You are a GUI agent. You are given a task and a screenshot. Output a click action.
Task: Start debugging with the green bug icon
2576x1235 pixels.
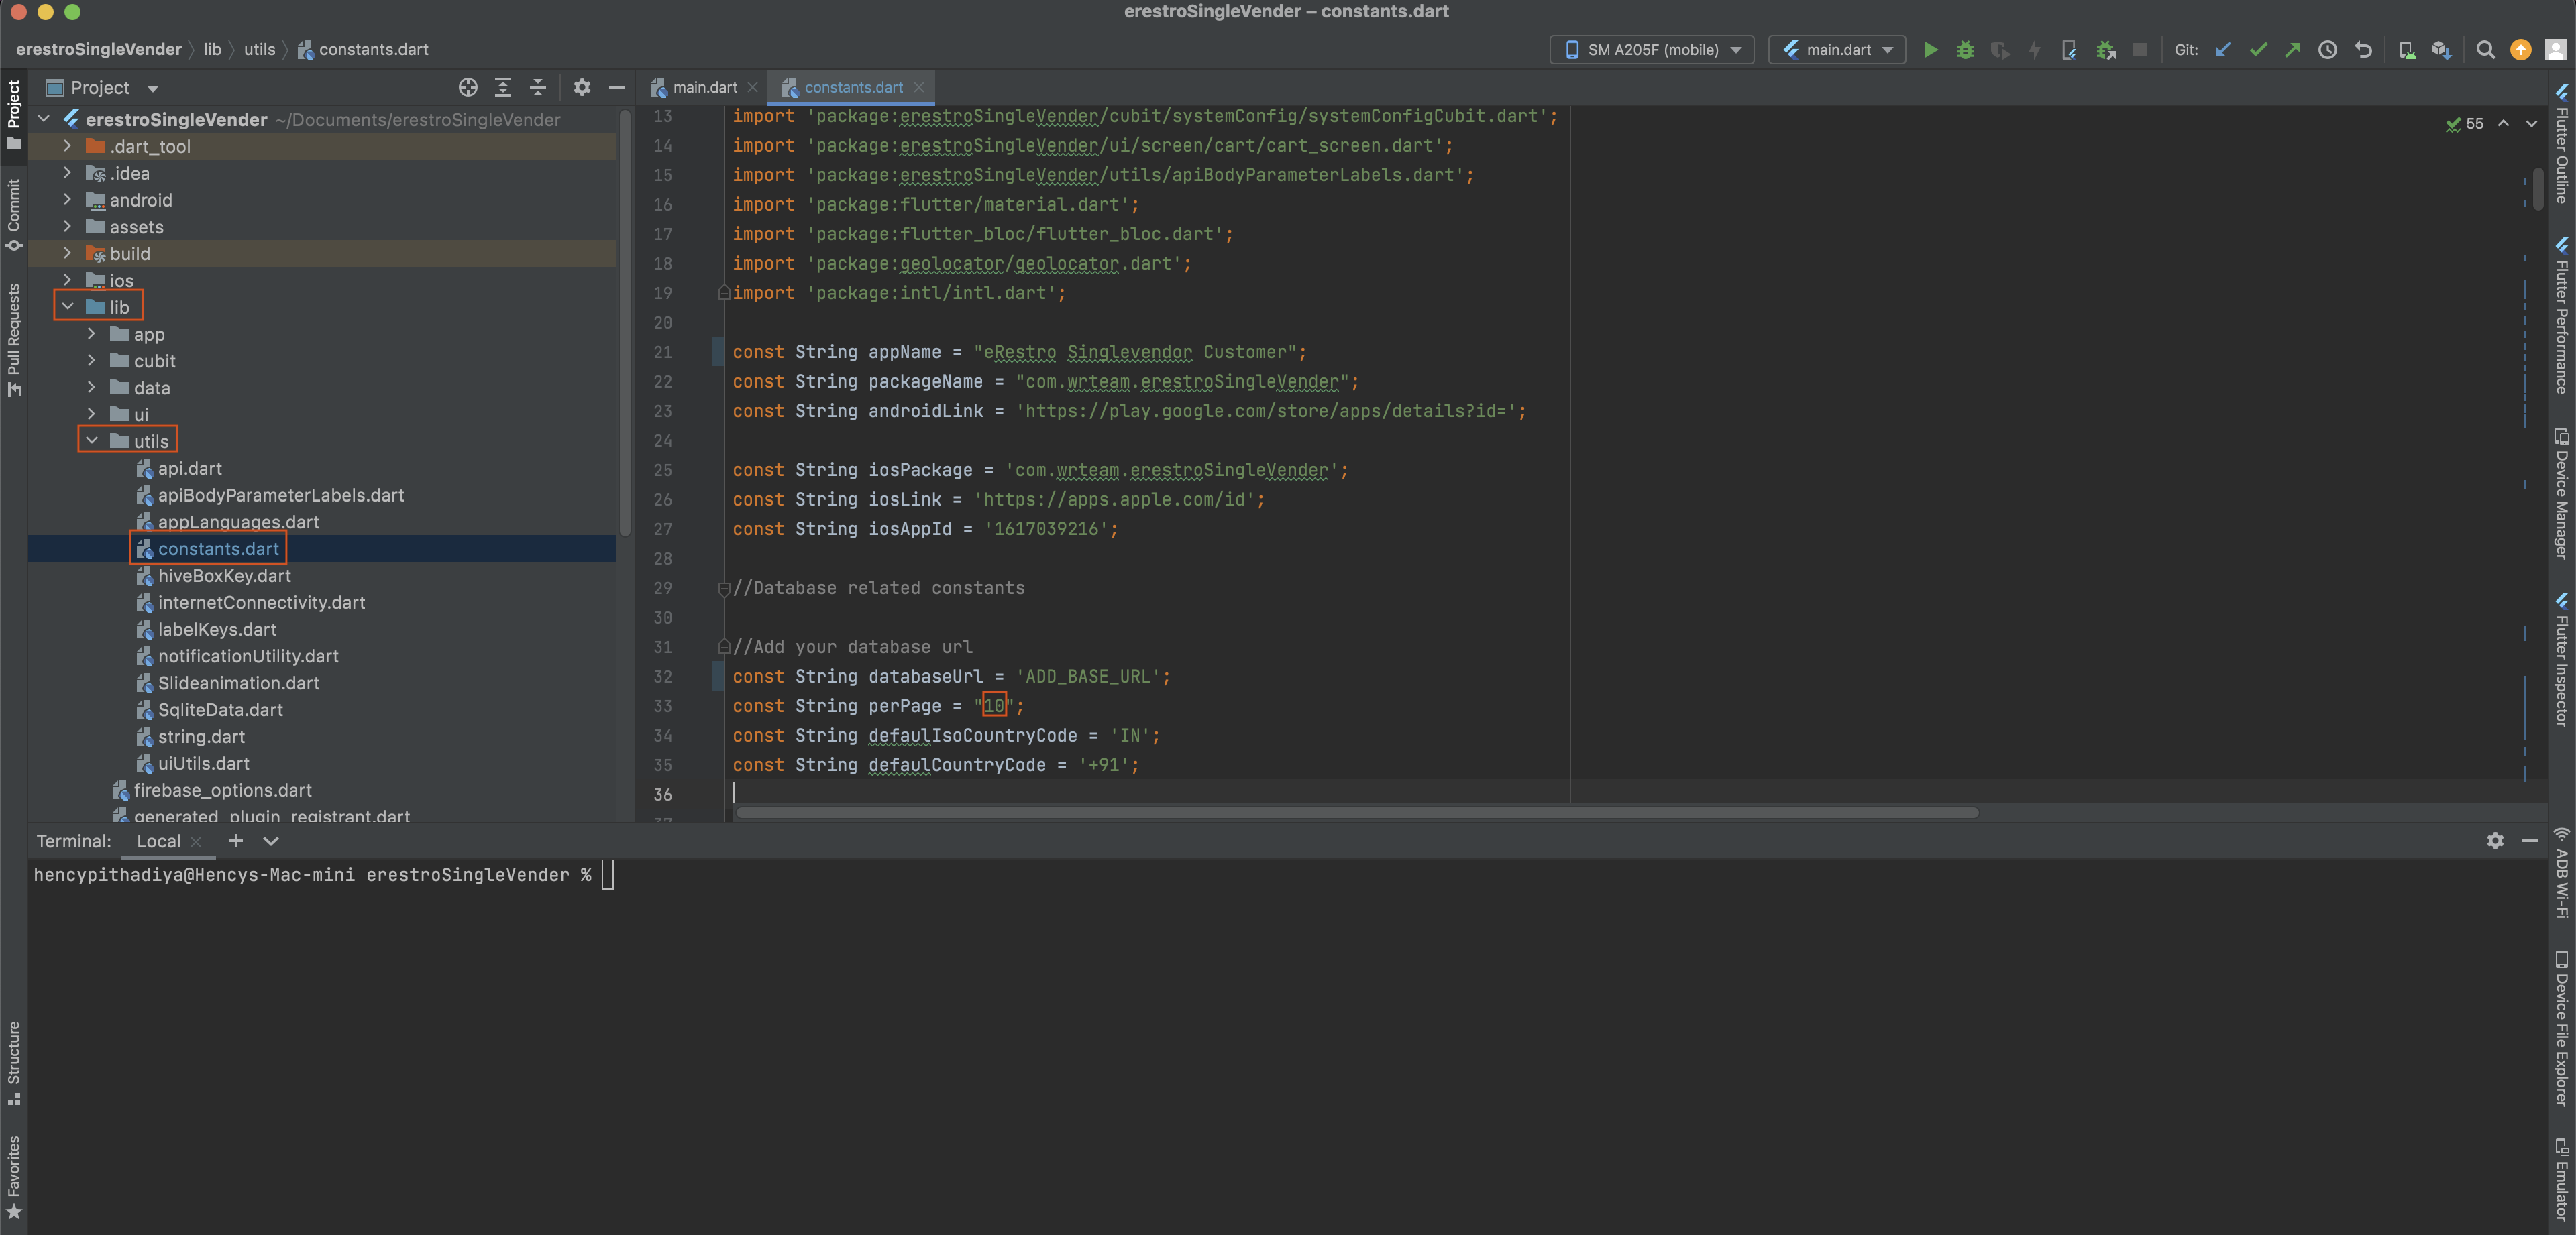coord(1965,50)
